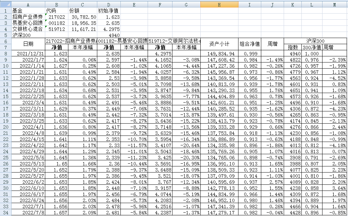Click index value 4428
The image size is (348, 216).
293,213
